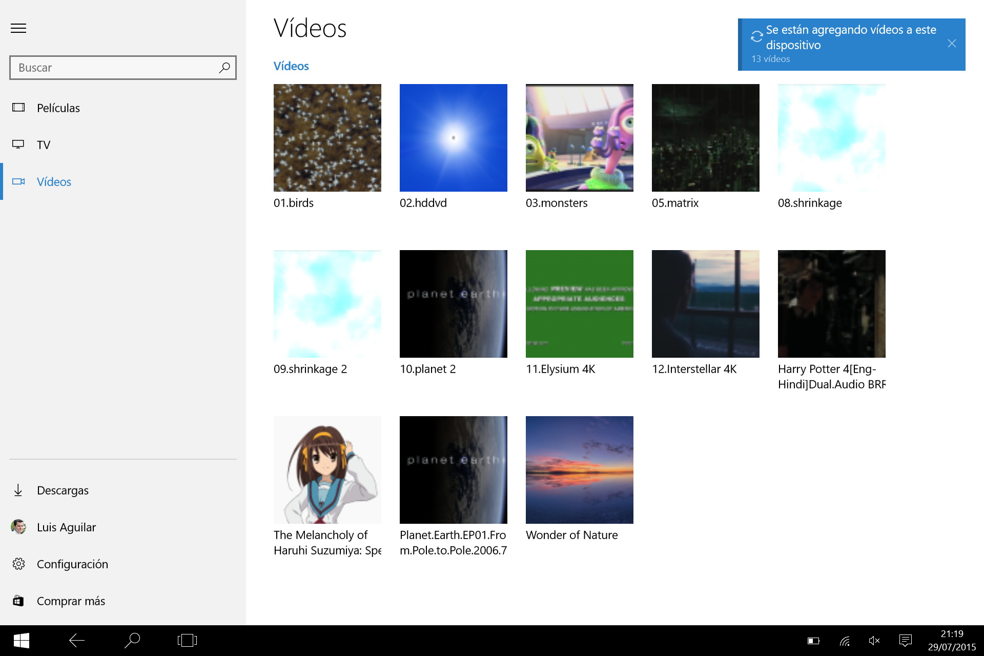Click the muted volume tray icon
Image resolution: width=984 pixels, height=656 pixels.
[x=874, y=641]
